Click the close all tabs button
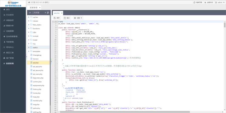This screenshot has height=113, width=226. click(208, 2)
